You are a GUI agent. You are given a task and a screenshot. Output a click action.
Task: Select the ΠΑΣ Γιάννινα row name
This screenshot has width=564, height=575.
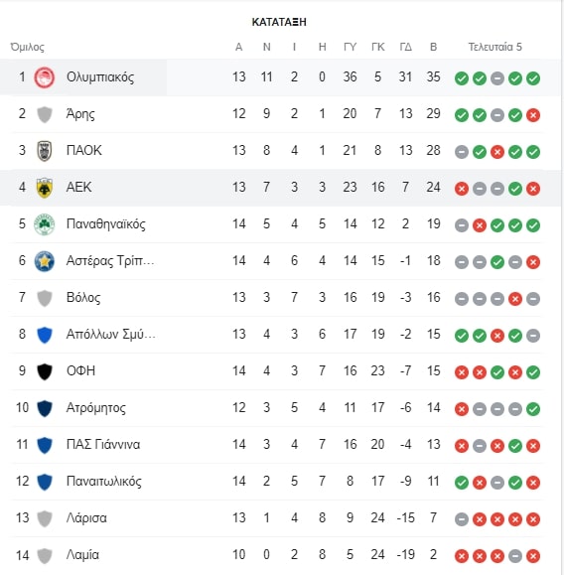click(103, 445)
